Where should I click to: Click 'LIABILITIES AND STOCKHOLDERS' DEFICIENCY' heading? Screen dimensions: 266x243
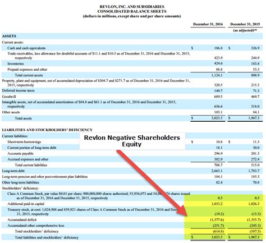point(47,130)
